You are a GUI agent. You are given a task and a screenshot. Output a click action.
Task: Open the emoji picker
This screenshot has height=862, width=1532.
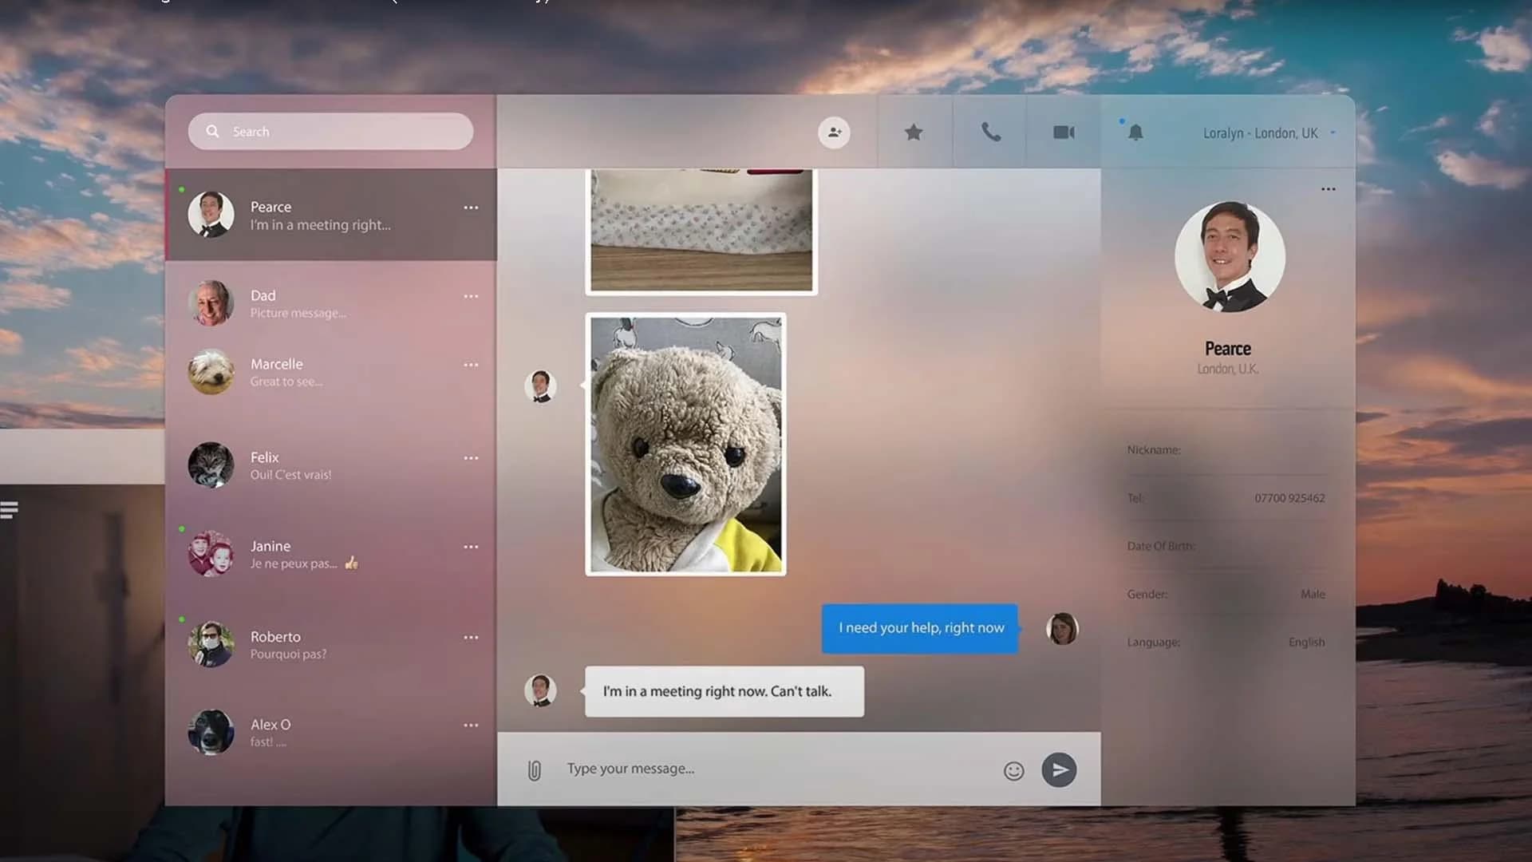coord(1013,771)
